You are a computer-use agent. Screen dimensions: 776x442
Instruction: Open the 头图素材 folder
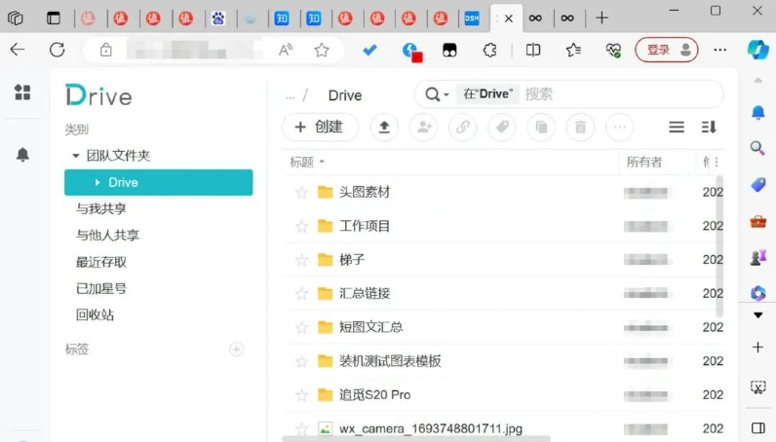click(x=365, y=193)
